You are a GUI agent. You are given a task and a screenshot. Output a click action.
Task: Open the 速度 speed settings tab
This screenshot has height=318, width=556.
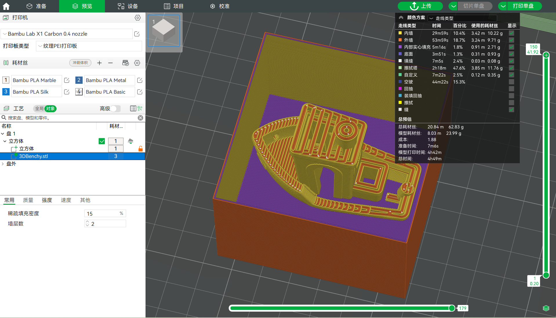pos(66,200)
